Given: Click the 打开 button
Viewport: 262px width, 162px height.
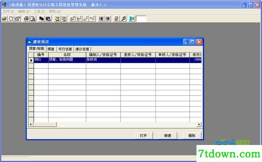Looking at the screenshot, I should 143,135.
